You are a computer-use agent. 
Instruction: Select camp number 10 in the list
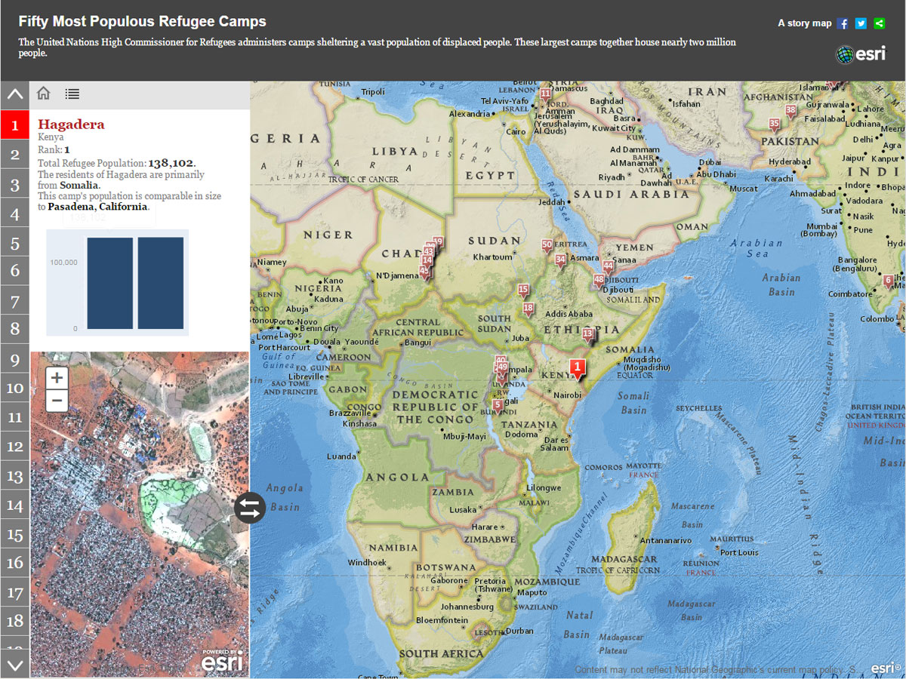[x=14, y=389]
